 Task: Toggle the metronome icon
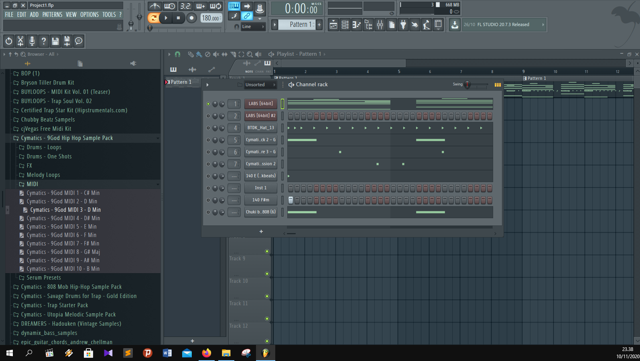tap(154, 6)
